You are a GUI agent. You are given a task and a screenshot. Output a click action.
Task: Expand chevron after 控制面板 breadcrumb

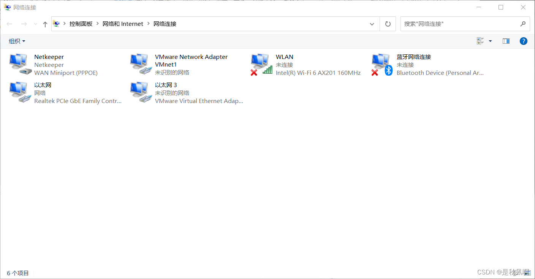pos(98,24)
